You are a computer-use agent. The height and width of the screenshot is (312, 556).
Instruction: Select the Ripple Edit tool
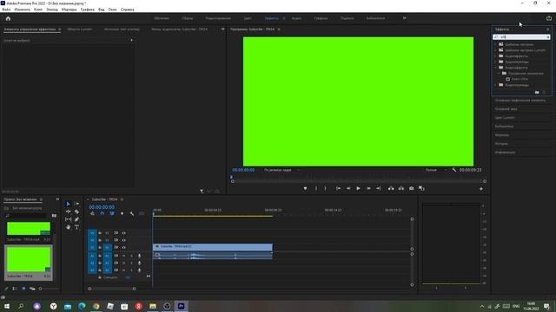point(68,211)
